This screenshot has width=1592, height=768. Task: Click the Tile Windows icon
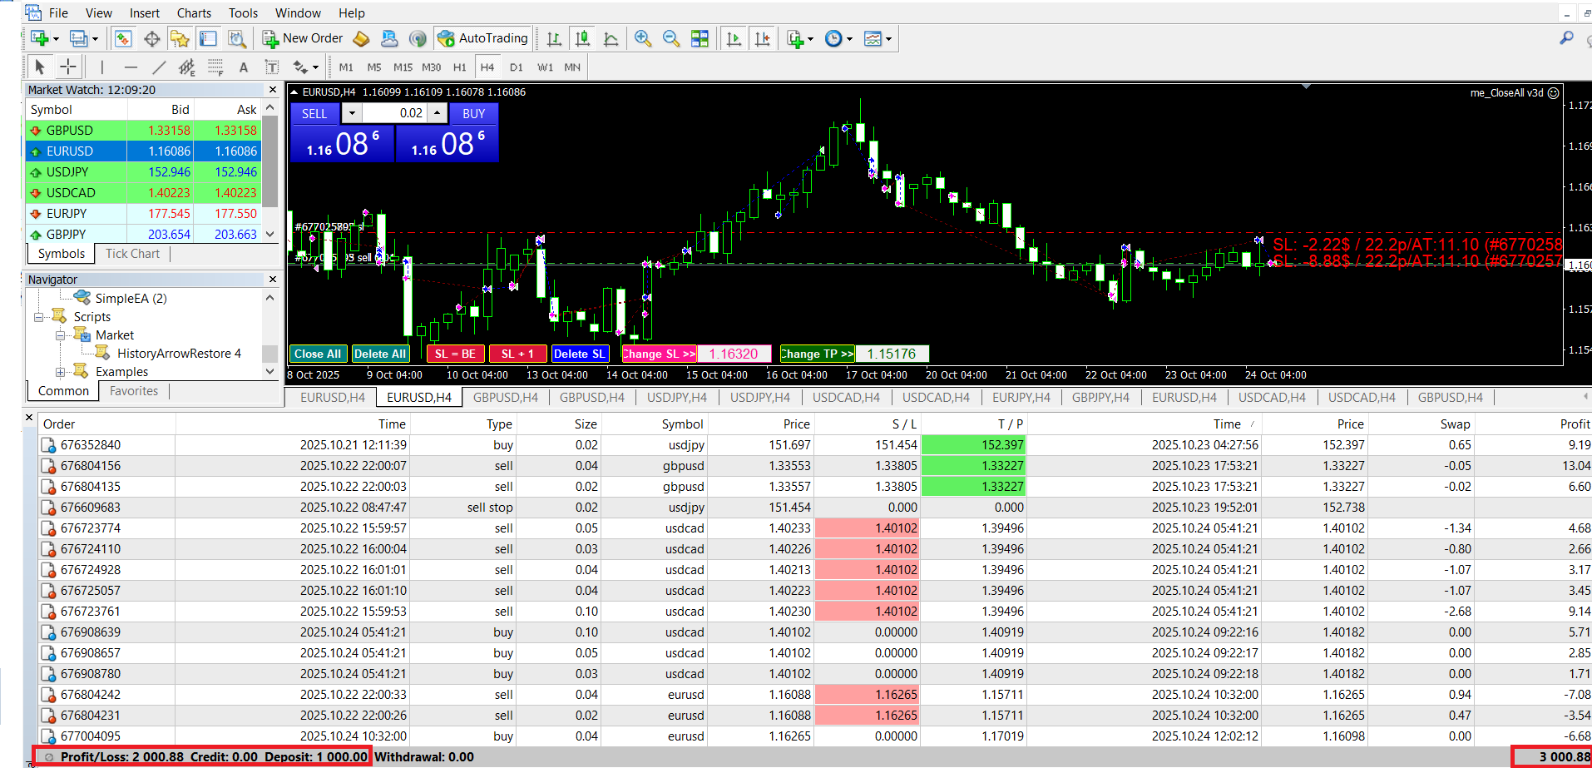click(x=700, y=38)
